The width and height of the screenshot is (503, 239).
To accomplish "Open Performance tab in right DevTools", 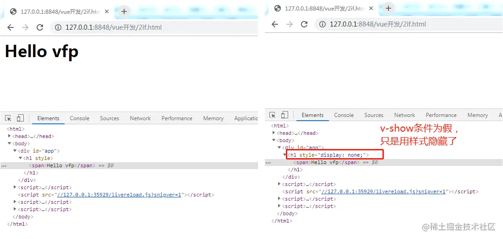I will click(x=441, y=115).
